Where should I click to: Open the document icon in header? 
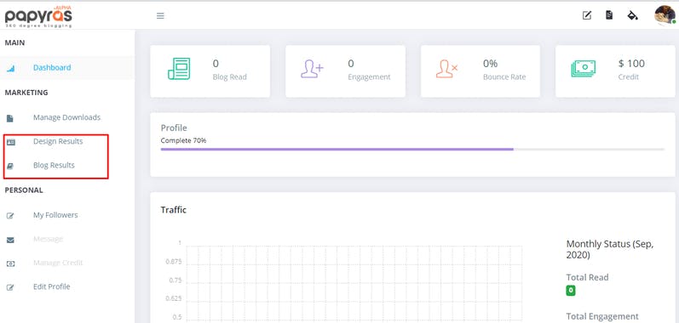[609, 15]
